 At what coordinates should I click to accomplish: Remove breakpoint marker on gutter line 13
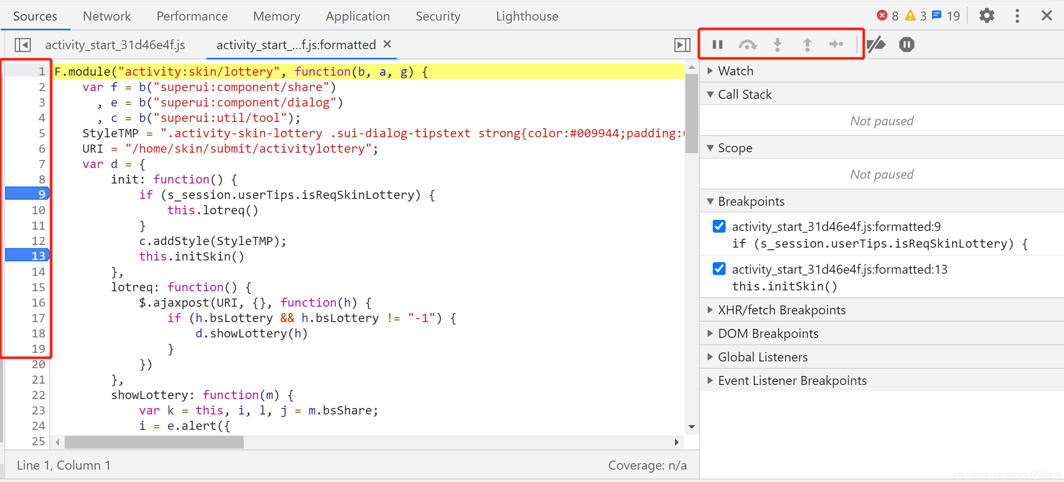[27, 256]
